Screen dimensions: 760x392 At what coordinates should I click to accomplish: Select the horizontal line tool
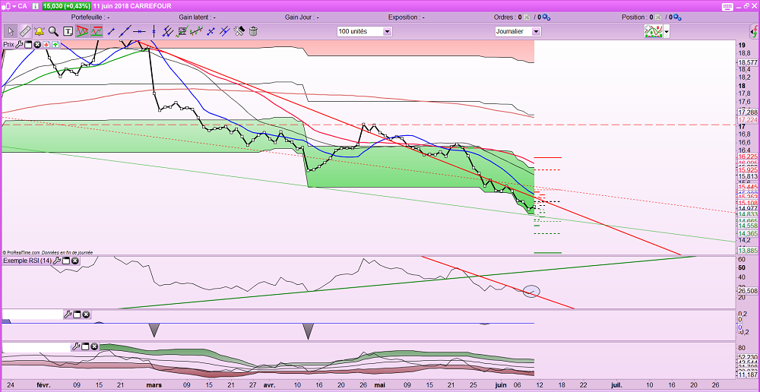pos(140,31)
